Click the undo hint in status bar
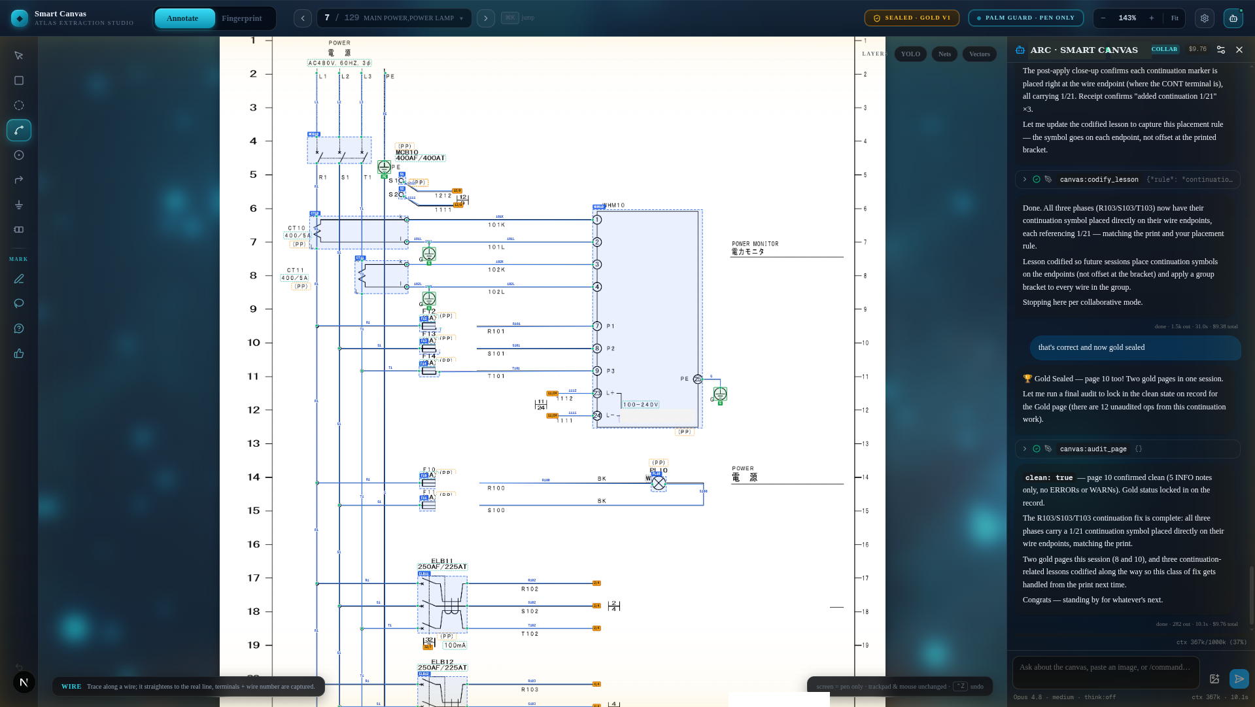The height and width of the screenshot is (707, 1255). (x=969, y=687)
